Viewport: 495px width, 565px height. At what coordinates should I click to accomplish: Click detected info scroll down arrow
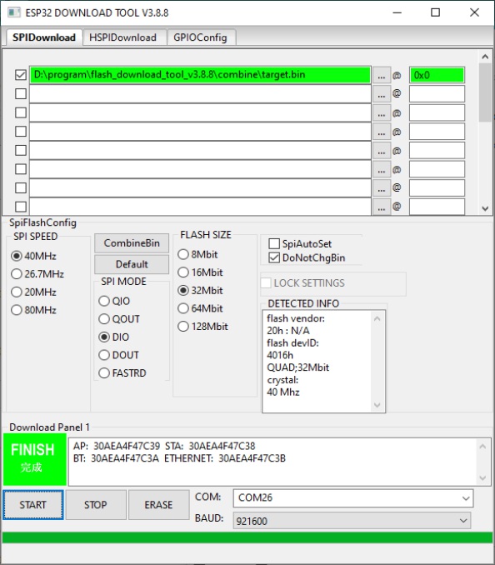tap(377, 405)
